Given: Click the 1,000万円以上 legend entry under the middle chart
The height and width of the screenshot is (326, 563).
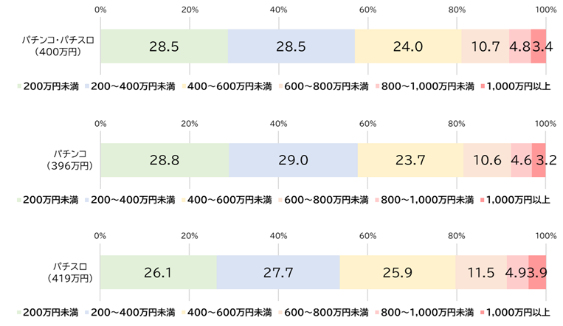Looking at the screenshot, I should click(x=514, y=199).
